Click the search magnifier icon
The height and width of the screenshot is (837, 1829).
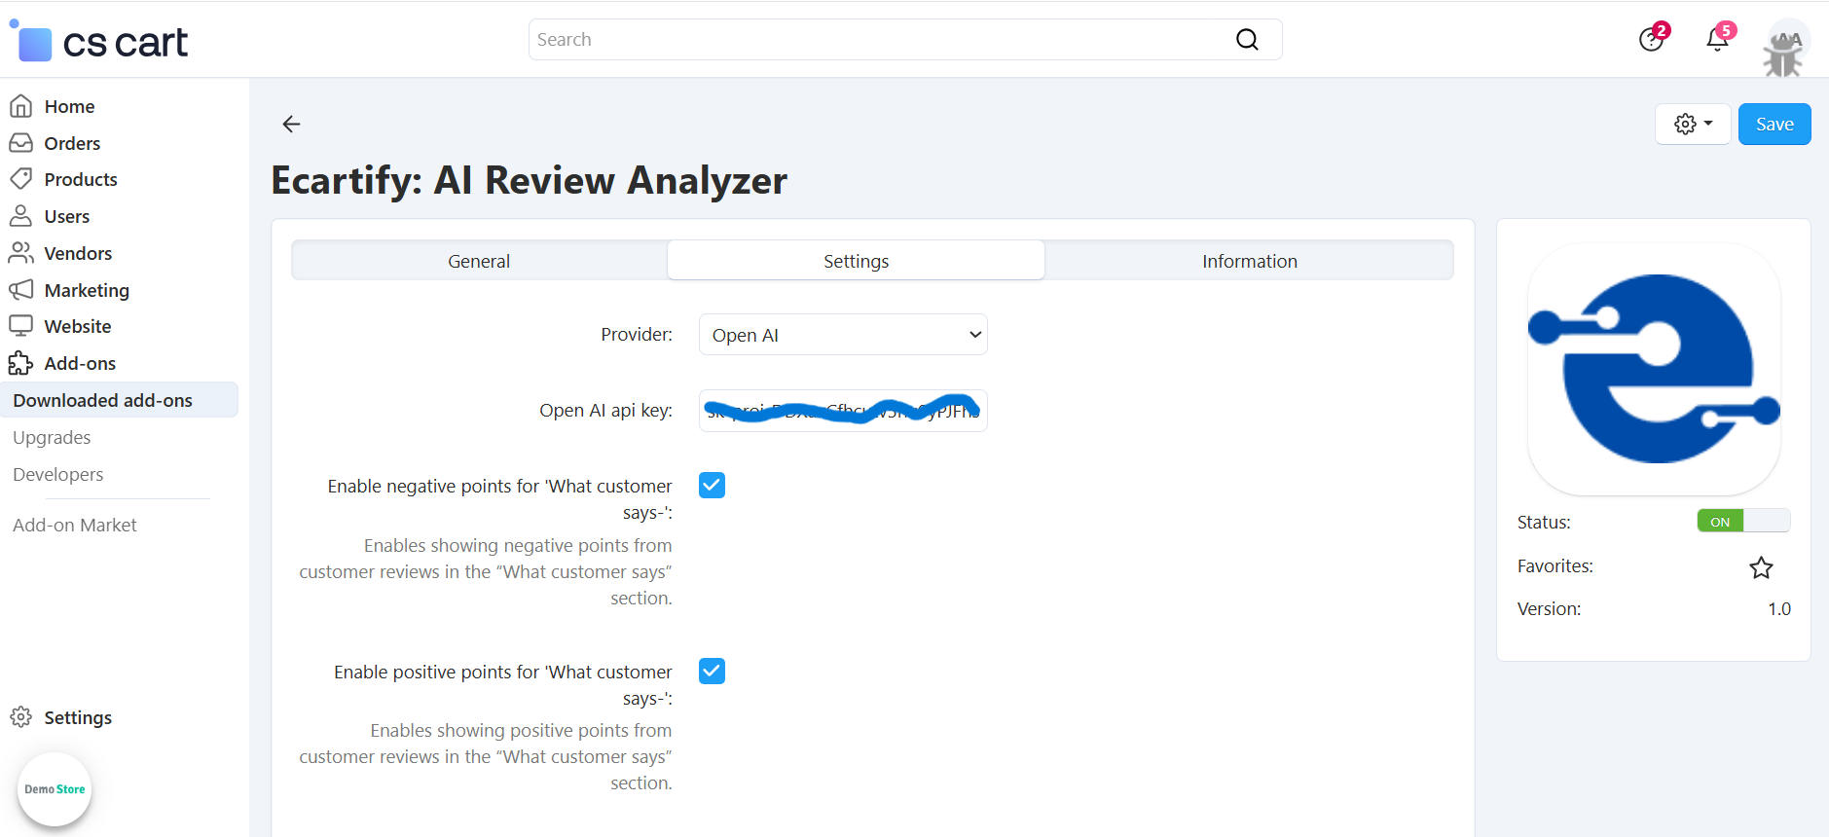pos(1247,40)
